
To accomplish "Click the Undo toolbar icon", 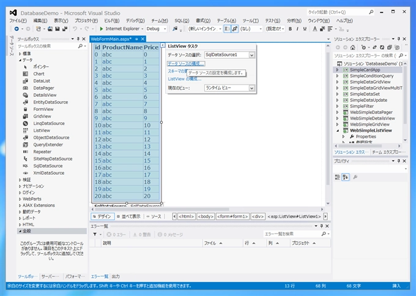I will (75, 29).
